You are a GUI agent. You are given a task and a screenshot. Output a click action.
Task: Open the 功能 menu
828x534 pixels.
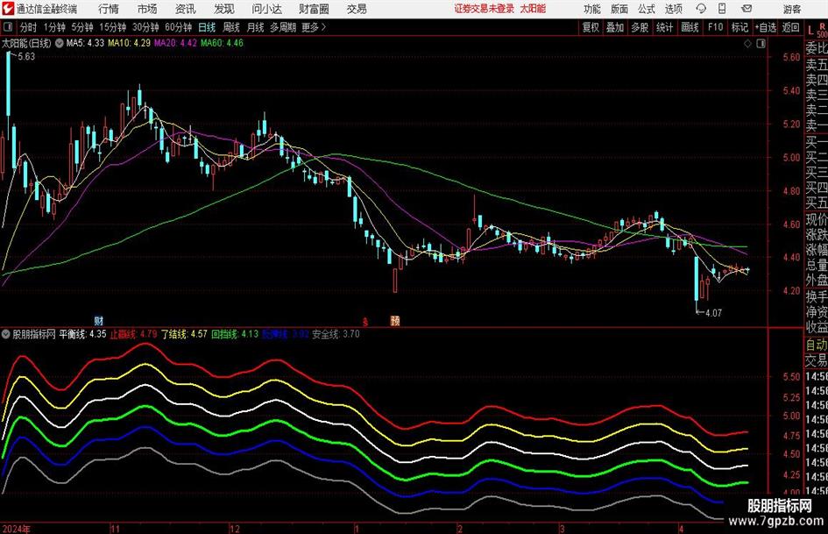pos(592,9)
